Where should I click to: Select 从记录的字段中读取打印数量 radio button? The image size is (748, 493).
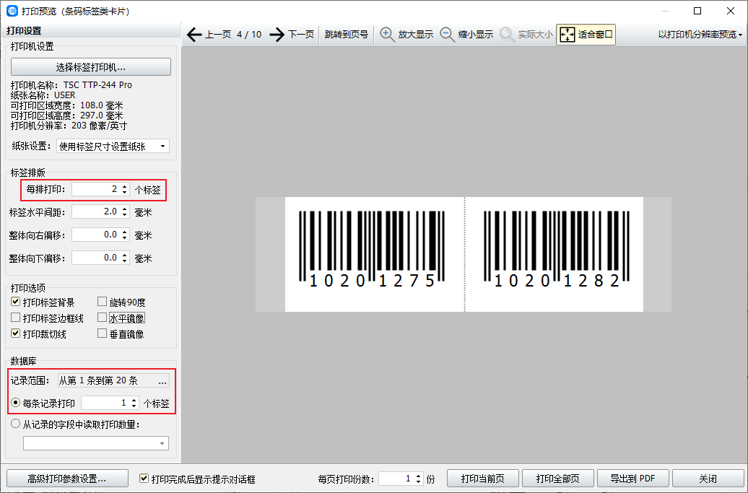(x=16, y=424)
